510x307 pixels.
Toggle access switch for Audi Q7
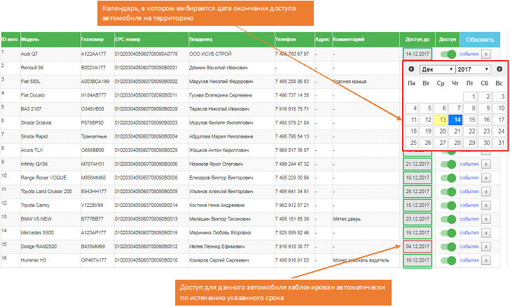(448, 54)
